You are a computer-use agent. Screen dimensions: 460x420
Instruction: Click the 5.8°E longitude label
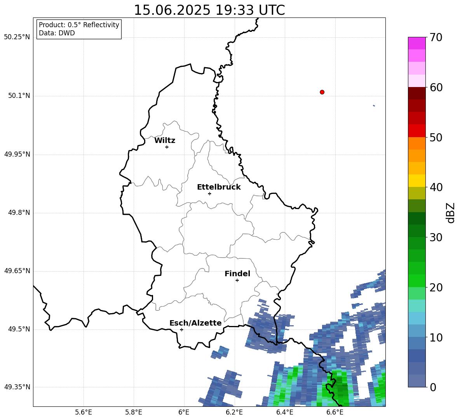[134, 412]
